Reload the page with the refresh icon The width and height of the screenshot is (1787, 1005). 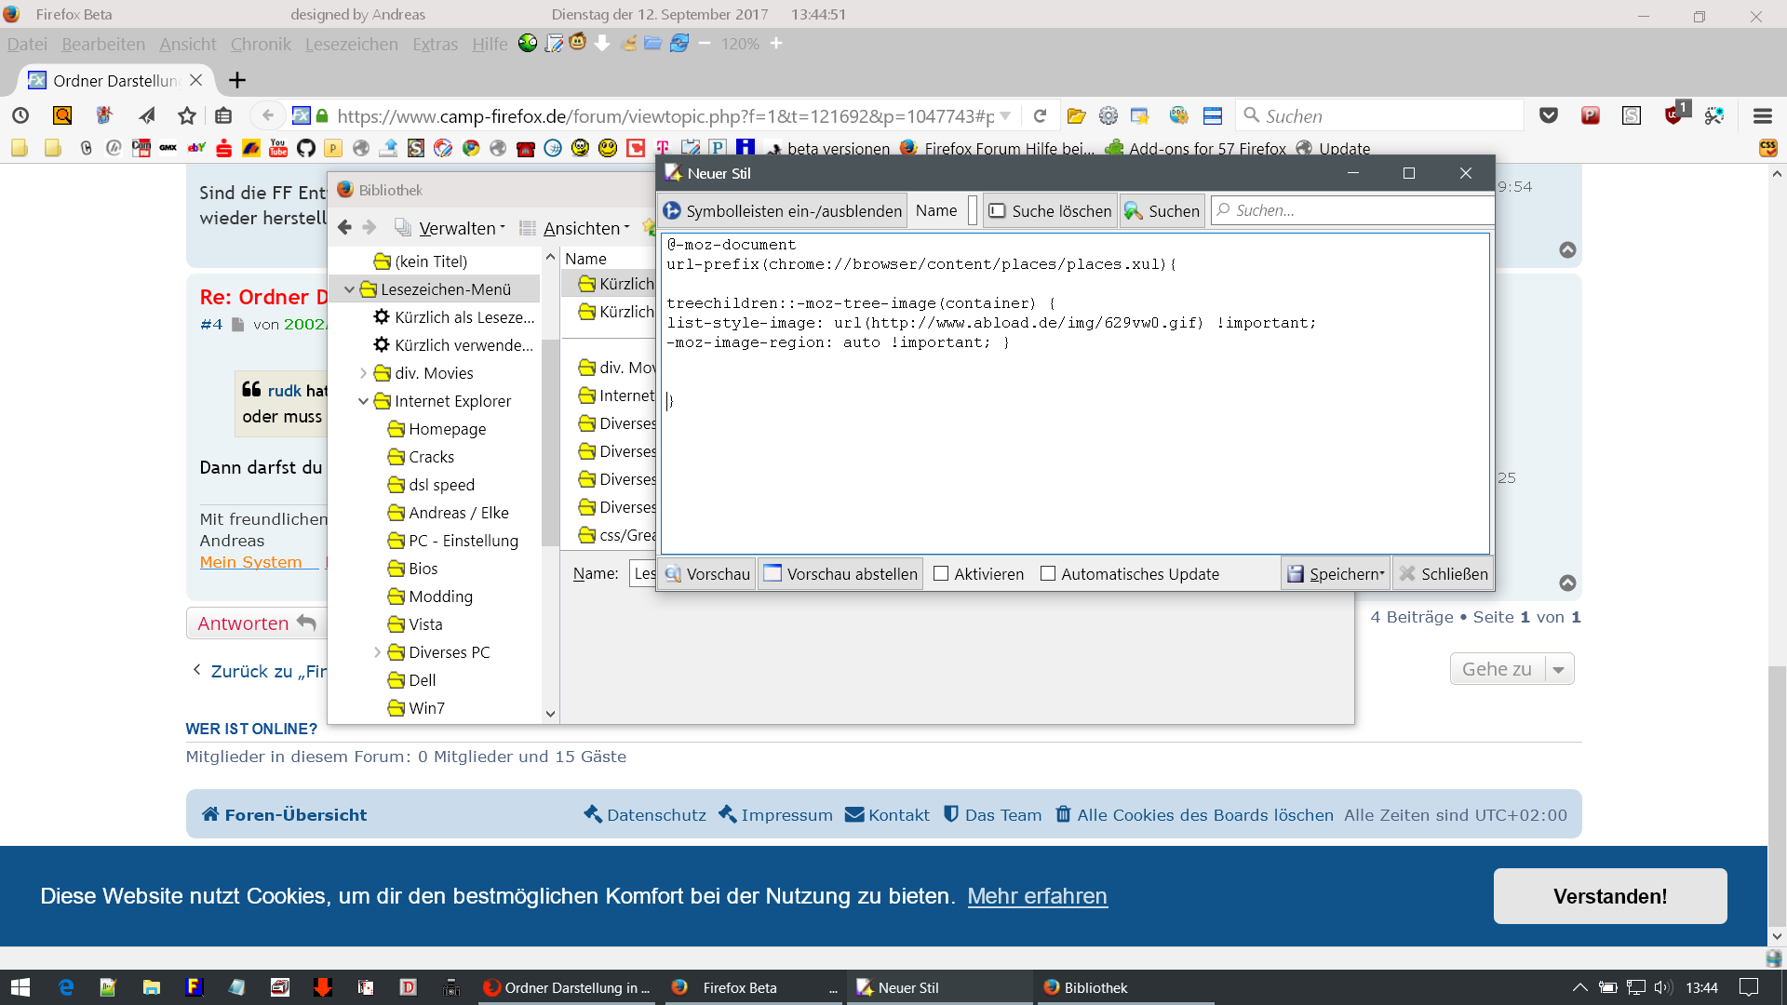(1040, 115)
